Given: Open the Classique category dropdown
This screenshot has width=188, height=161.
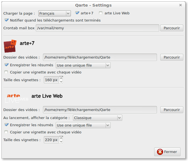Looking at the screenshot, I should coord(98,118).
